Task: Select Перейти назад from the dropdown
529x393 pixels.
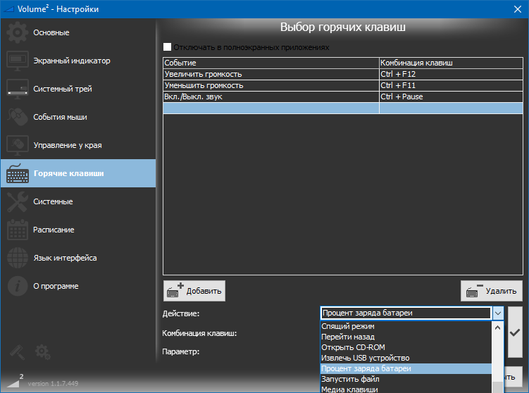Action: [x=406, y=337]
